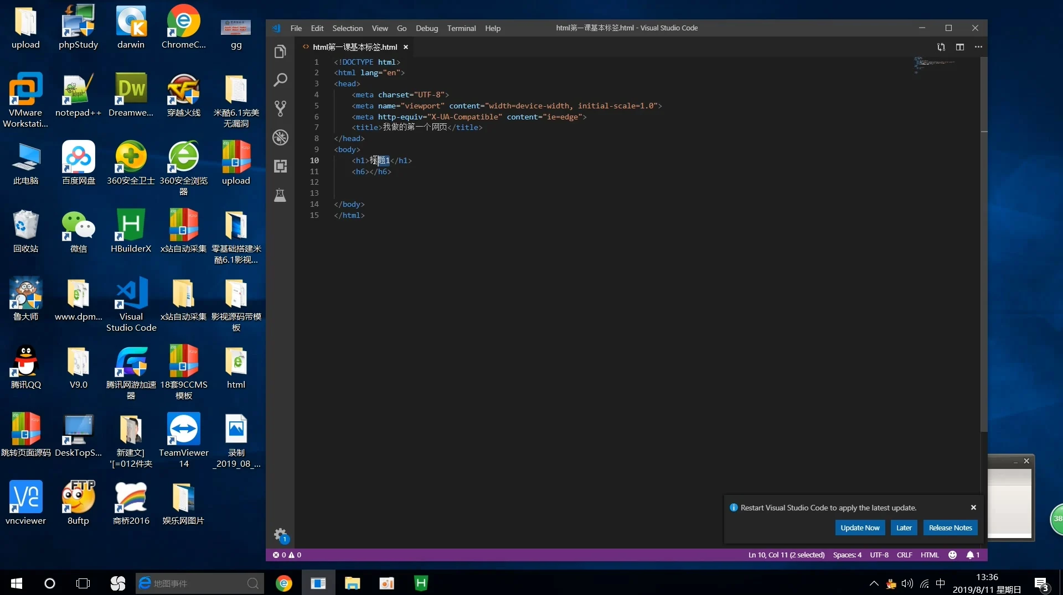1063x595 pixels.
Task: Select the HBuilderX desktop icon
Action: pos(131,231)
